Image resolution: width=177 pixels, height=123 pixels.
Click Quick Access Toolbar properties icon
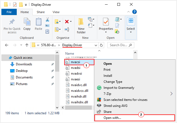(15, 5)
